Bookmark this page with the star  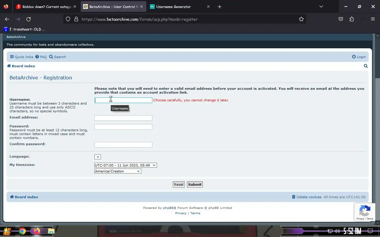[301, 19]
